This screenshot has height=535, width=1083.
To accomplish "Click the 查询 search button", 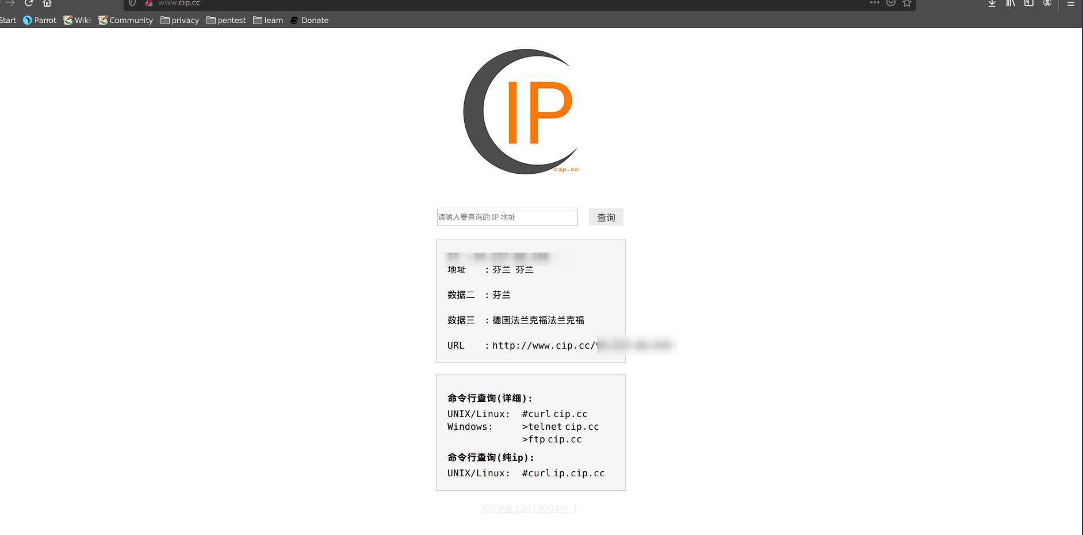I will coord(606,217).
